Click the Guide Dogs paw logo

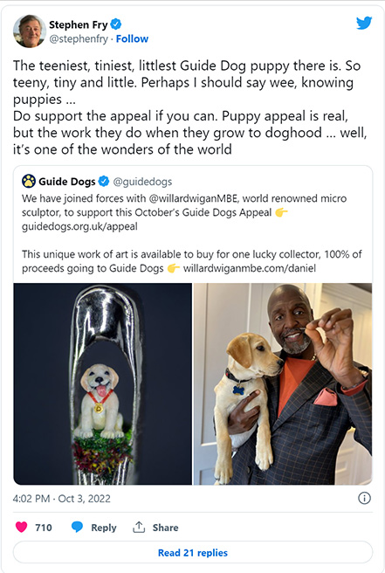click(29, 181)
